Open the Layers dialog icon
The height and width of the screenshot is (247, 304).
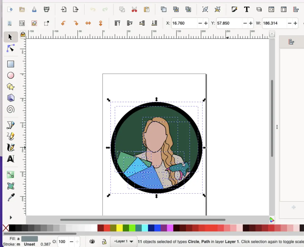(259, 10)
